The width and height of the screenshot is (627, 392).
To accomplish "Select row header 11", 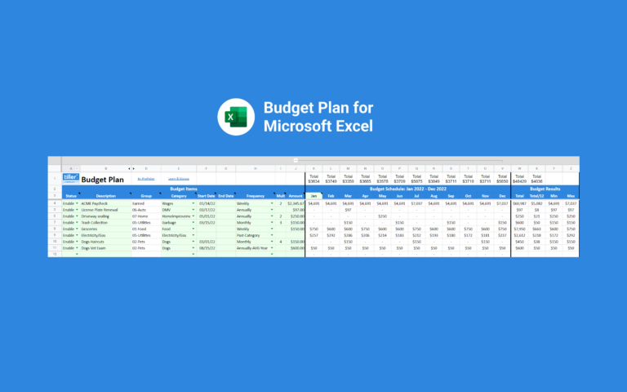I will click(55, 248).
